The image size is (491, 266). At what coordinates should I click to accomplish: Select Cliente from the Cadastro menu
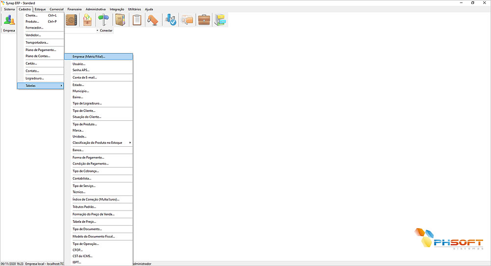pyautogui.click(x=31, y=15)
